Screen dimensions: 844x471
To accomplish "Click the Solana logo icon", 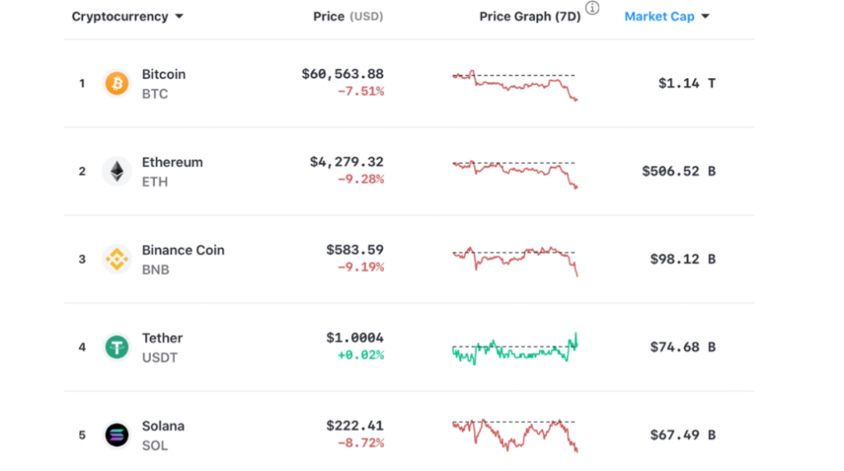I will [x=117, y=435].
